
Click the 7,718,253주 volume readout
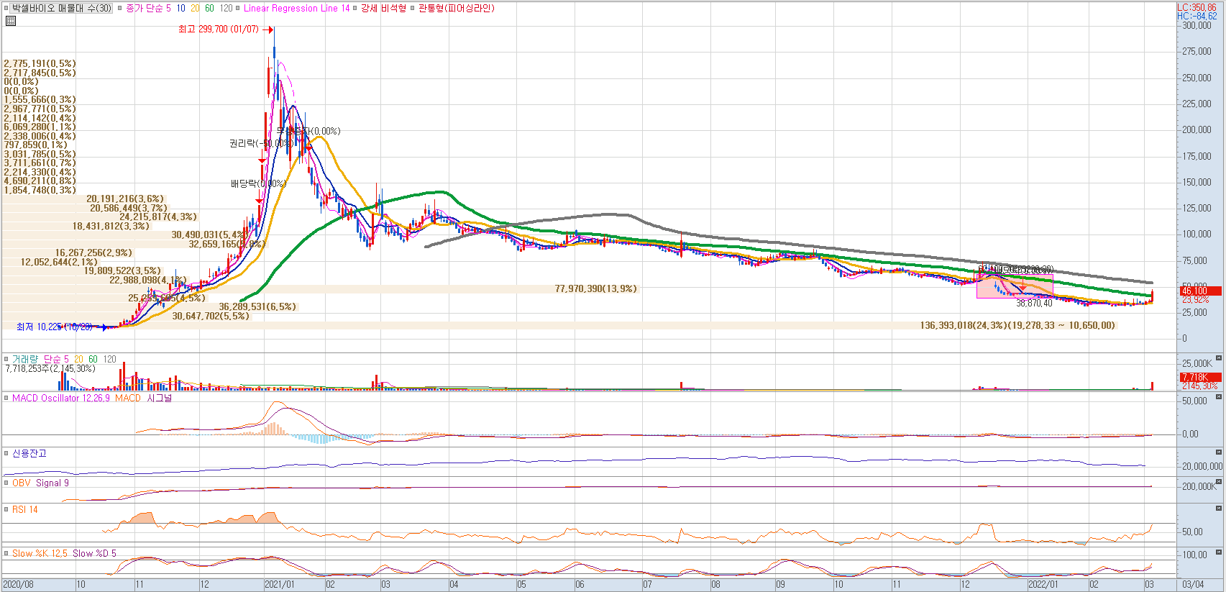(x=50, y=368)
